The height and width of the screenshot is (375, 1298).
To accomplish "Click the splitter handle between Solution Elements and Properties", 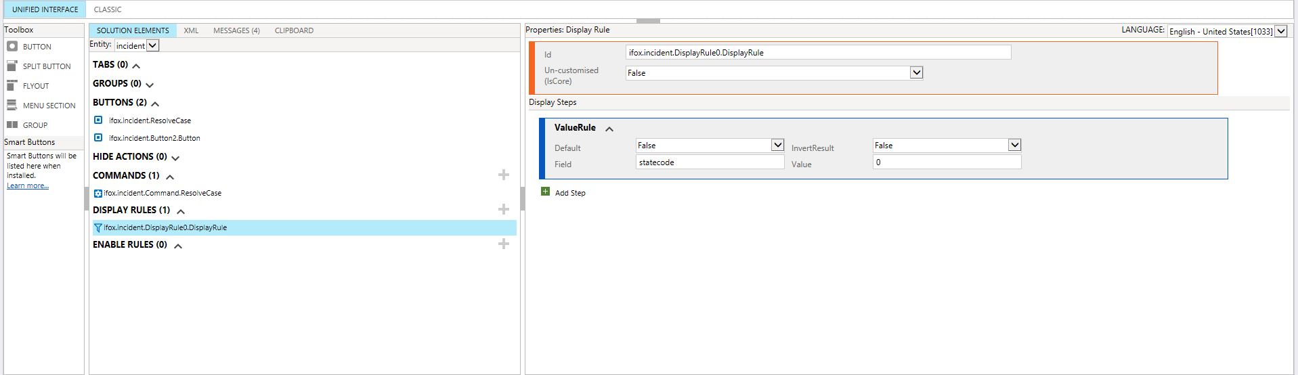I will [x=523, y=198].
